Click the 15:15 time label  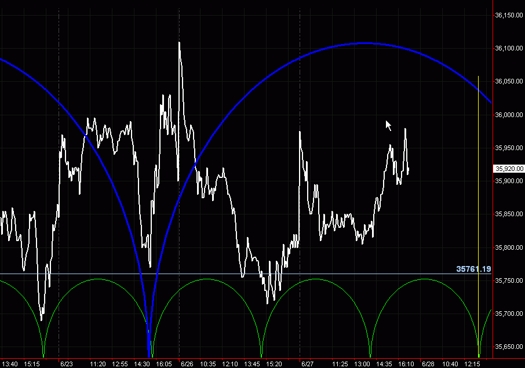click(32, 364)
